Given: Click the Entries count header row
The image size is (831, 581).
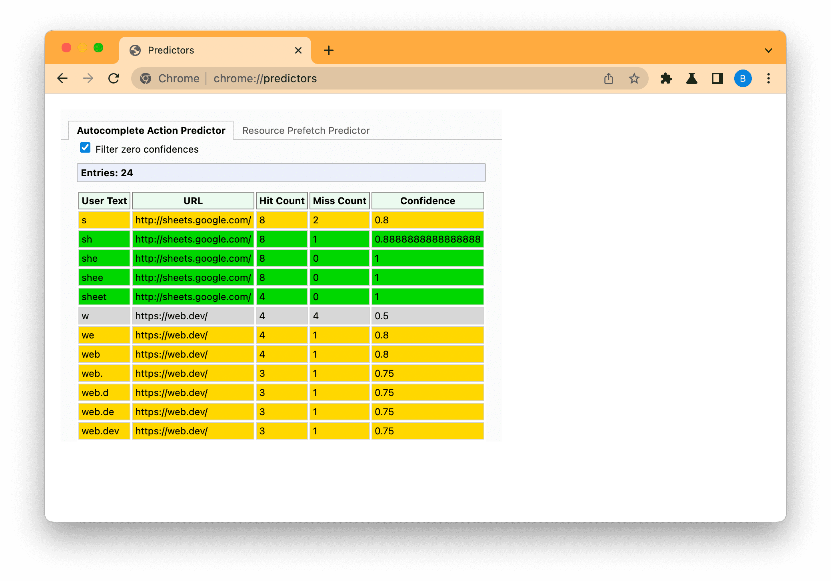Looking at the screenshot, I should (282, 173).
